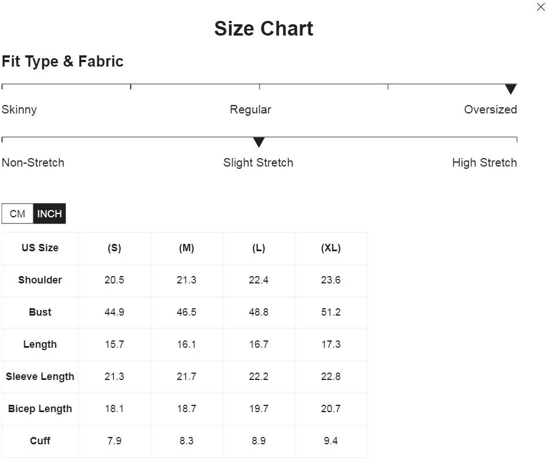Close the Size Chart popup
The width and height of the screenshot is (548, 459).
[x=540, y=7]
